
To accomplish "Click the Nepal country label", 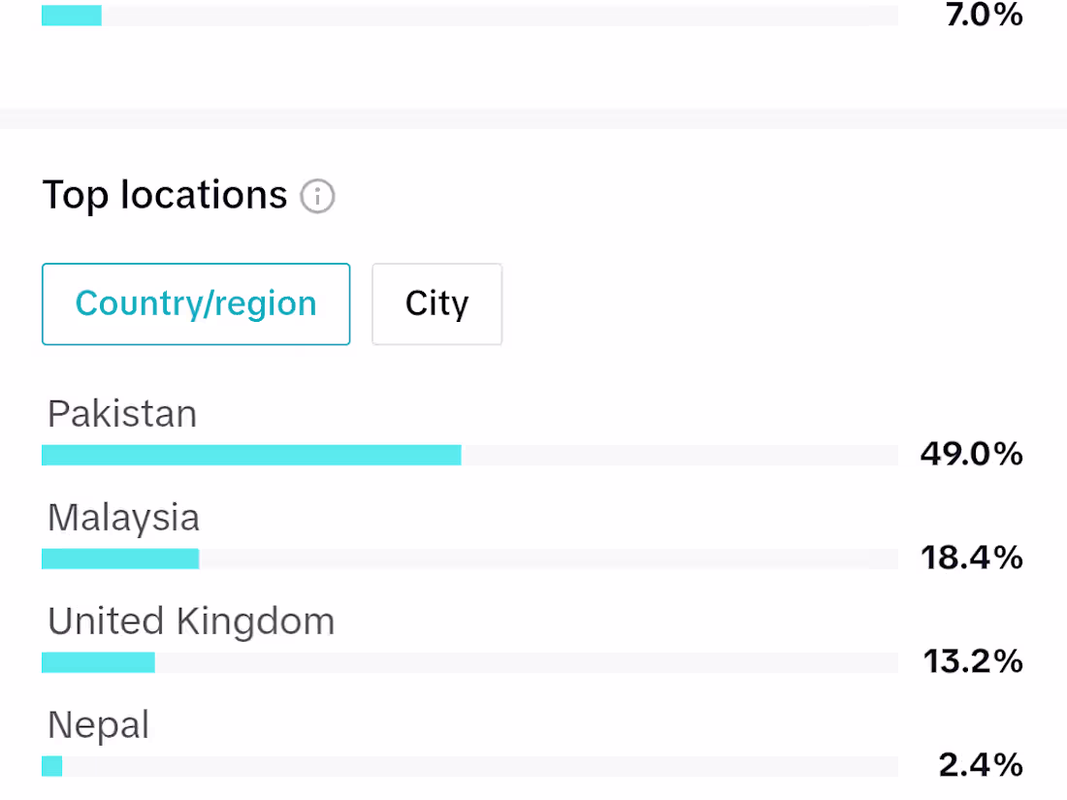I will [x=99, y=725].
